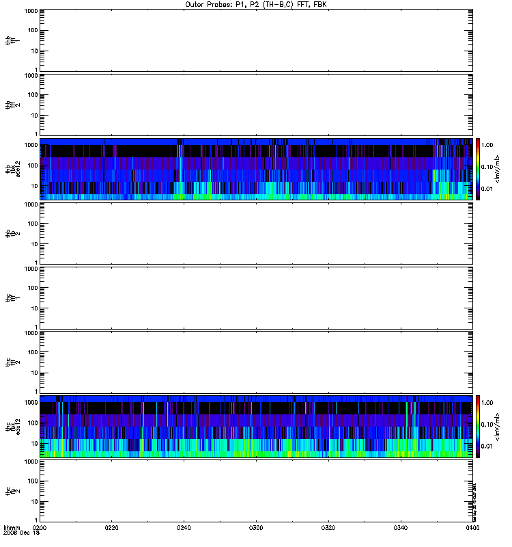Image resolution: width=512 pixels, height=547 pixels.
Task: Select the 'thb fbk edc12' panel label
Action: tap(12, 169)
